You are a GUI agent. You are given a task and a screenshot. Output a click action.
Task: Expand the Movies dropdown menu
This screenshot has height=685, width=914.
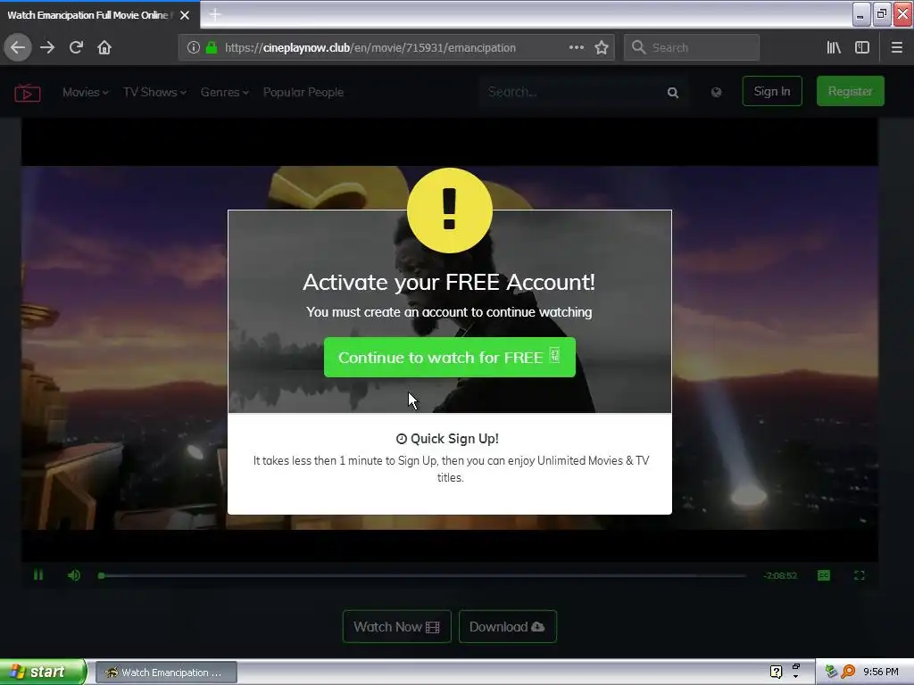85,92
